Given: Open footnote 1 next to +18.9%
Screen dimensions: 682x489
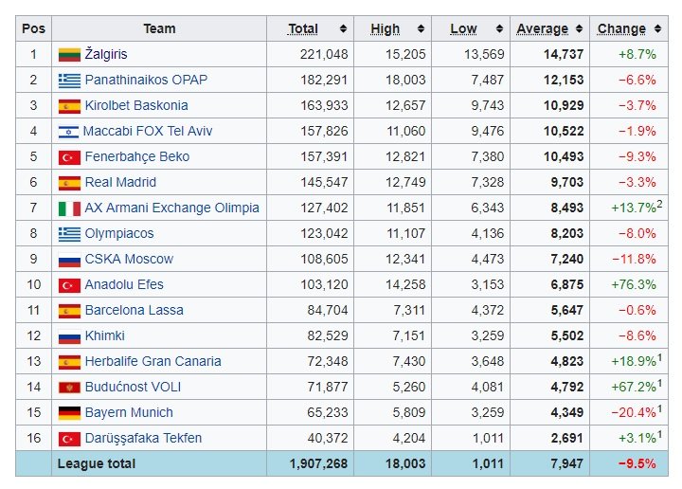Looking at the screenshot, I should [659, 357].
